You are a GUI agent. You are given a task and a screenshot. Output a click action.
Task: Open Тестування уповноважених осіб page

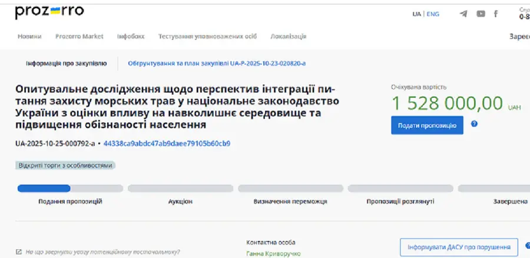click(207, 37)
